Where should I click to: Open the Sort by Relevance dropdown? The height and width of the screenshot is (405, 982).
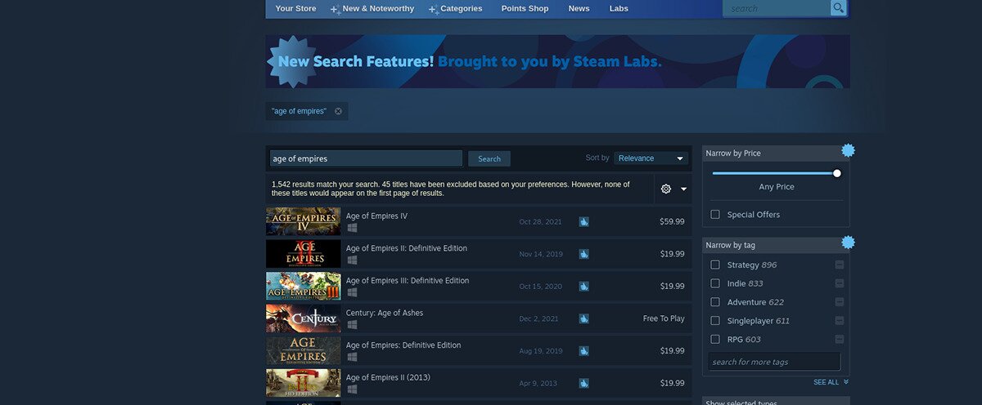(651, 158)
